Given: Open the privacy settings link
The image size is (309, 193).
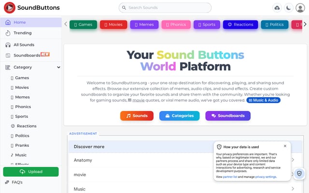Looking at the screenshot, I should [x=266, y=177].
